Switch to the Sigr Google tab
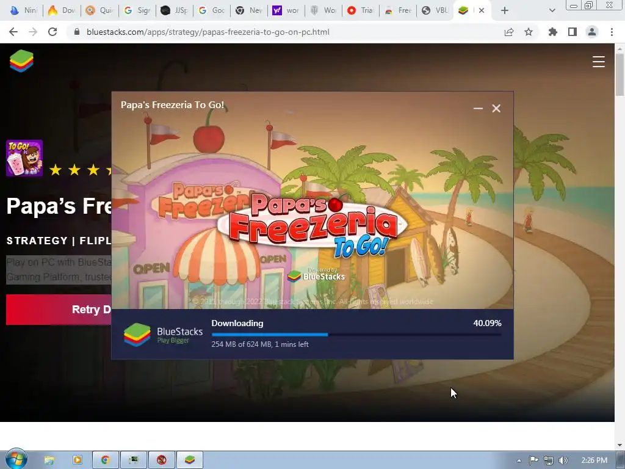 tap(137, 10)
